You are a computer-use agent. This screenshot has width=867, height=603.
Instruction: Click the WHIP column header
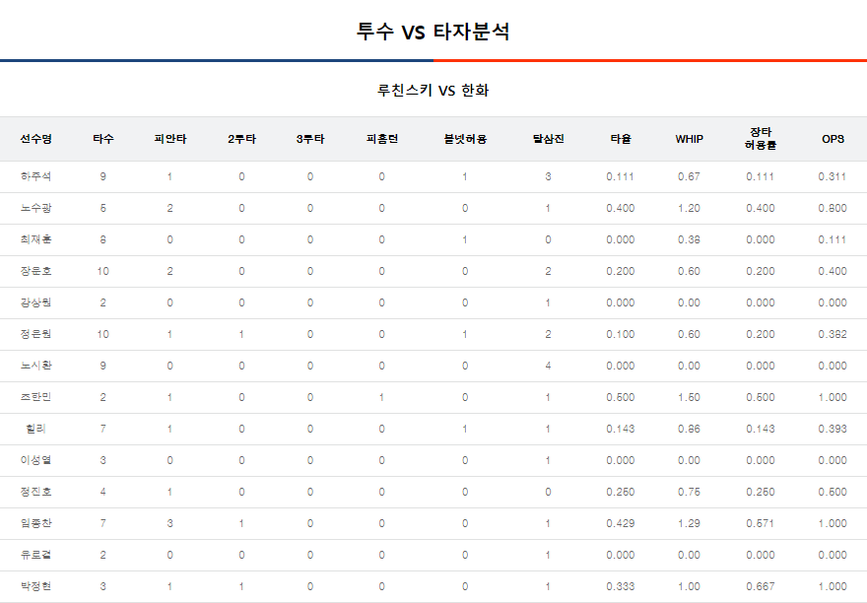tap(689, 139)
